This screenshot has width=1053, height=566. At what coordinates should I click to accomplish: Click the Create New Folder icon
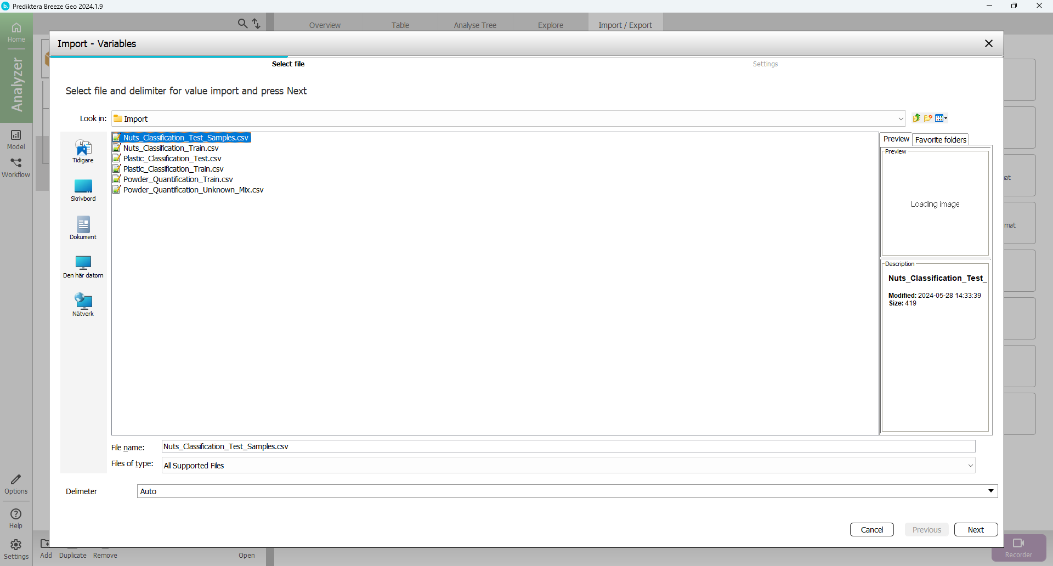[928, 118]
